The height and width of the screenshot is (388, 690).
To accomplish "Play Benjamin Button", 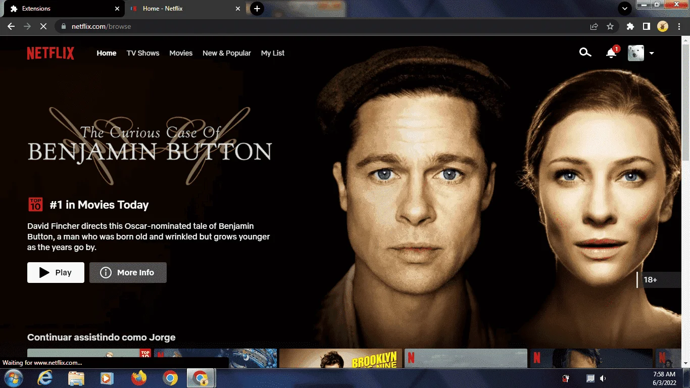I will point(56,272).
